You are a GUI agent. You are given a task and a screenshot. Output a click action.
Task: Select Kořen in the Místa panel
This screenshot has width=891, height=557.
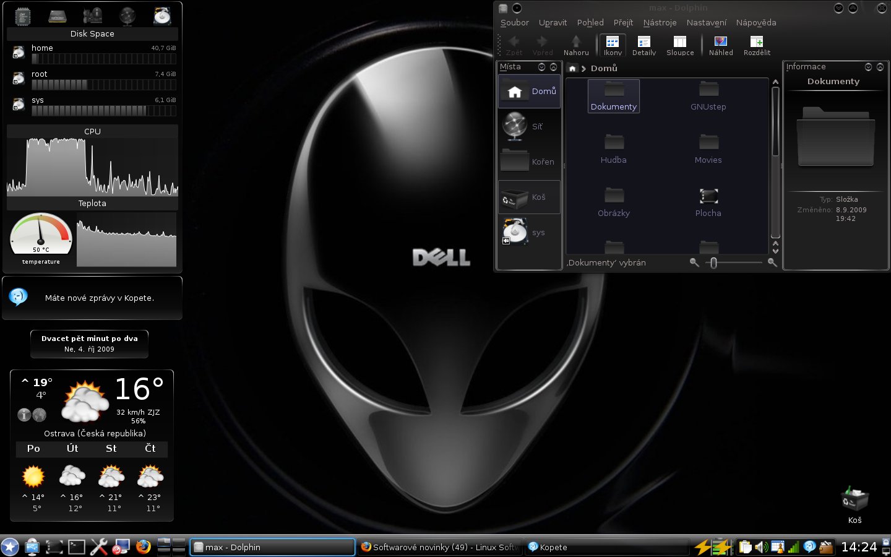529,162
